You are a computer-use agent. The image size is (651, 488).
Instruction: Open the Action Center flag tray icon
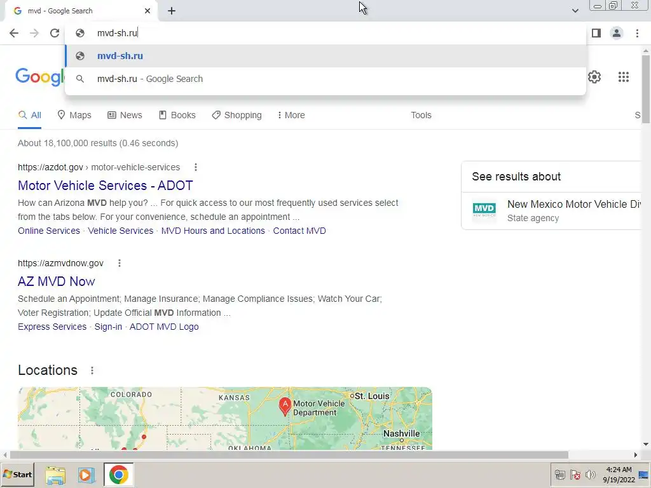(575, 475)
